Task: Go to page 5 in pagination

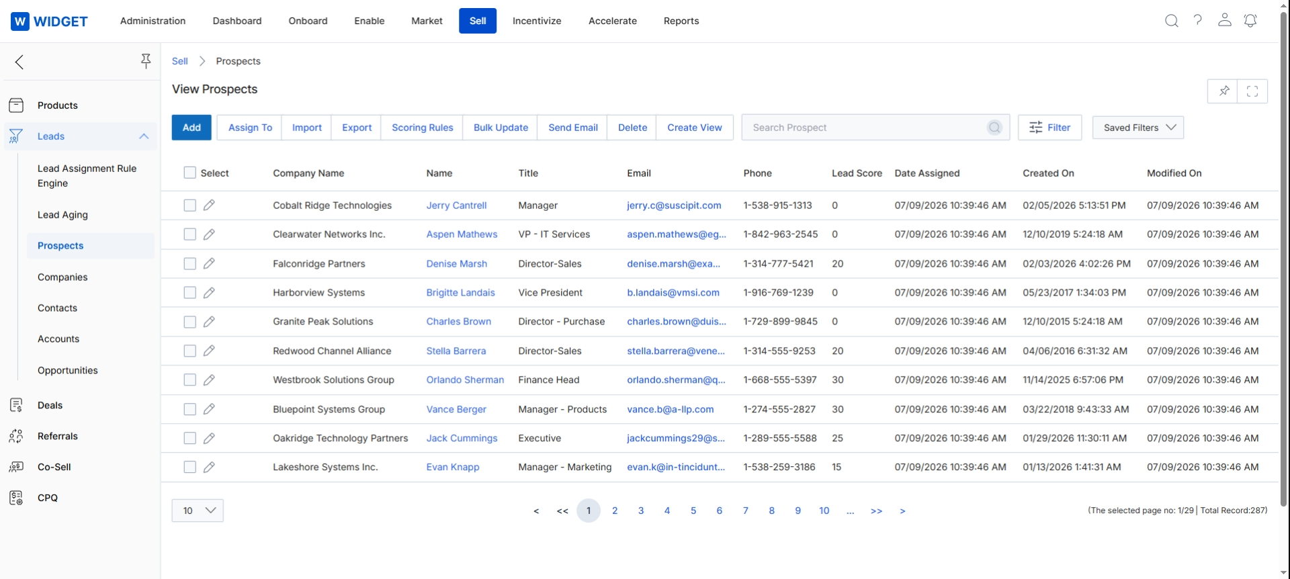Action: [x=693, y=510]
